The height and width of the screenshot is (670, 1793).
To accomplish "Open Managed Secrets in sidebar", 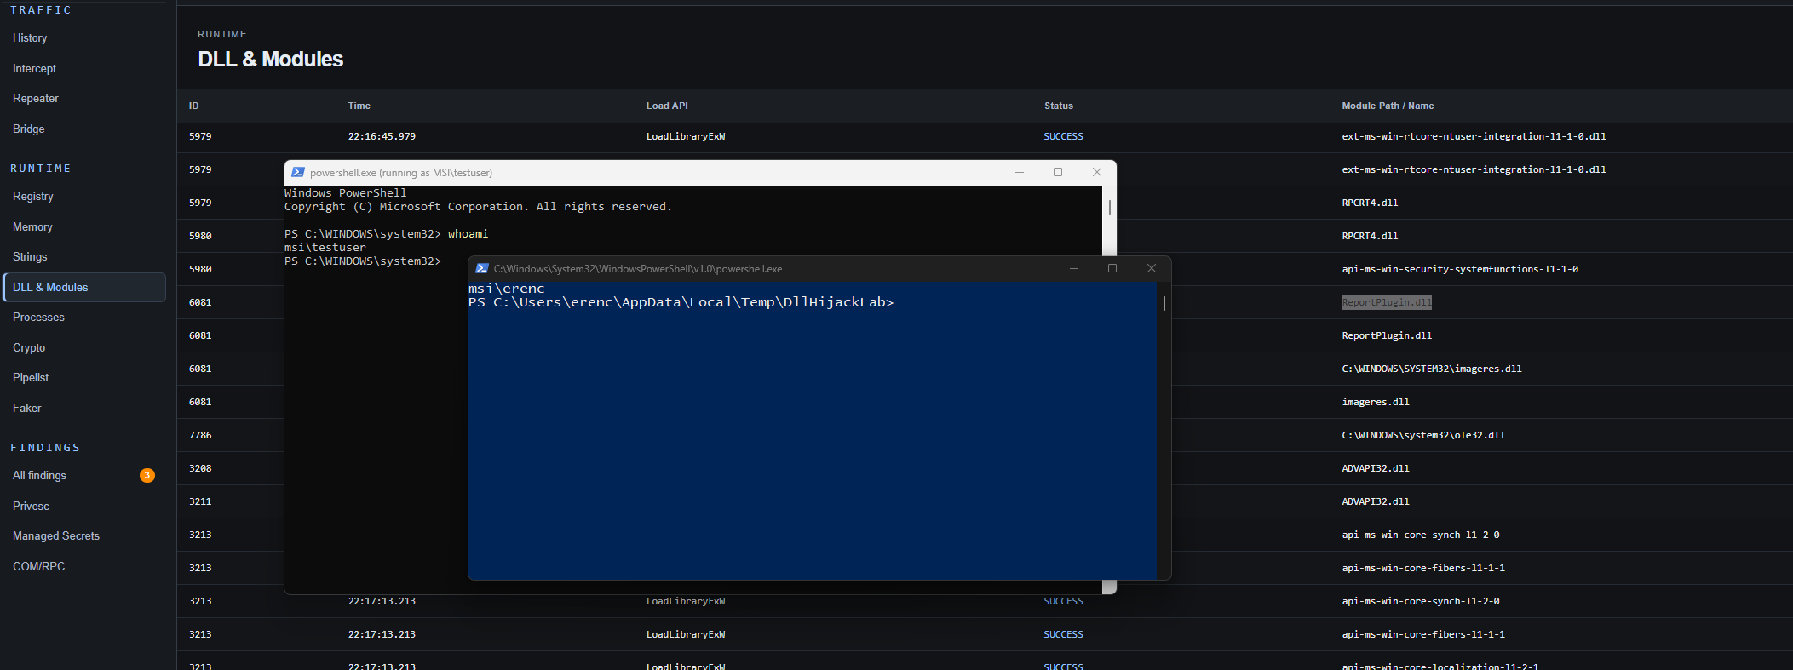I will click(56, 536).
